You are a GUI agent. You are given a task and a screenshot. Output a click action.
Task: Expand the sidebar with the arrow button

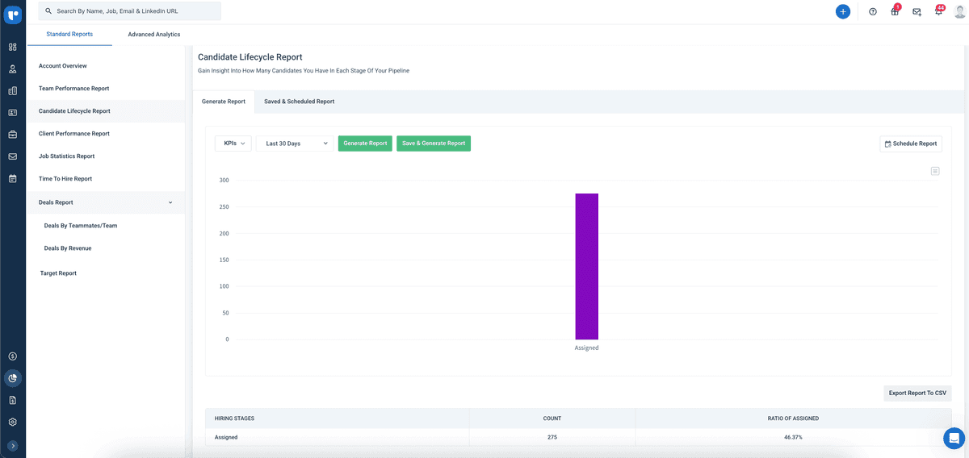(x=13, y=445)
